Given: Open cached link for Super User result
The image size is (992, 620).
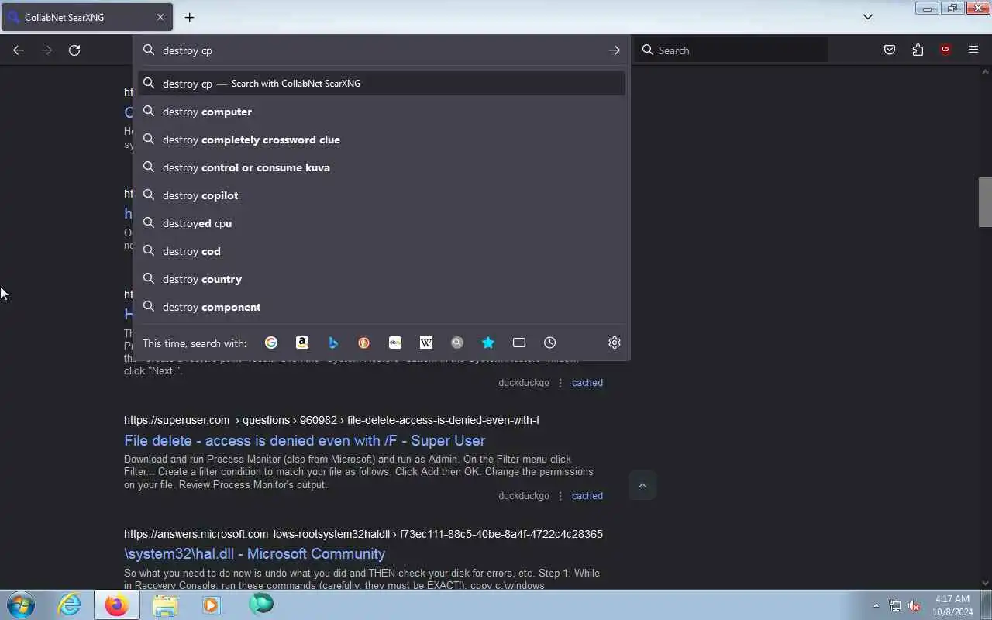Looking at the screenshot, I should point(587,496).
